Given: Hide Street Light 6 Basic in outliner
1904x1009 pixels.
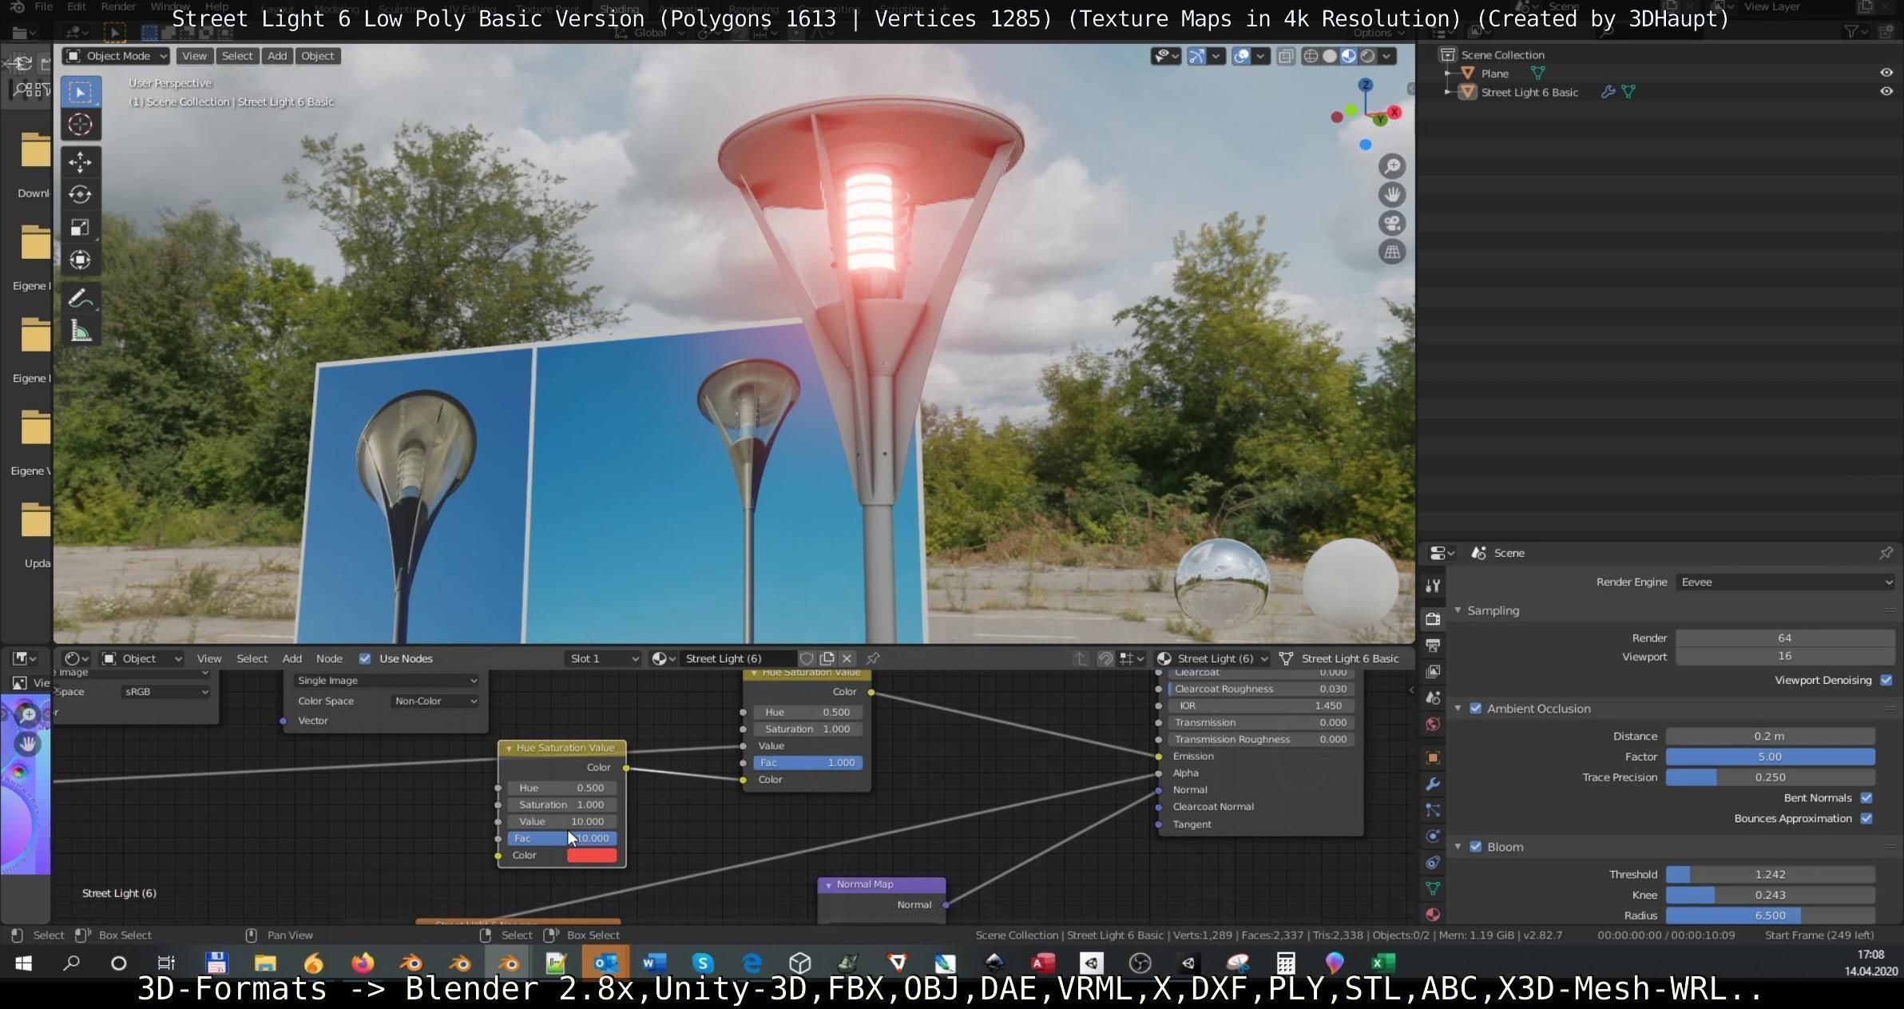Looking at the screenshot, I should point(1886,91).
